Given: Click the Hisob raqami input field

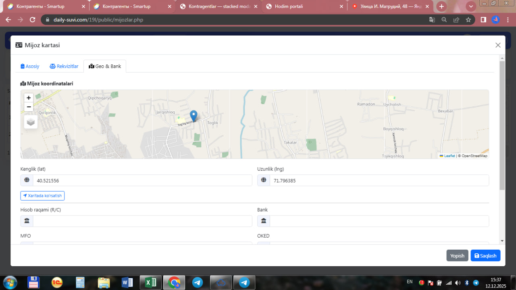Looking at the screenshot, I should [142, 221].
